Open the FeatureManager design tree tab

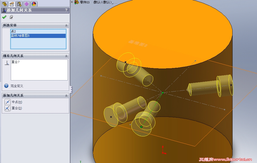(4, 4)
